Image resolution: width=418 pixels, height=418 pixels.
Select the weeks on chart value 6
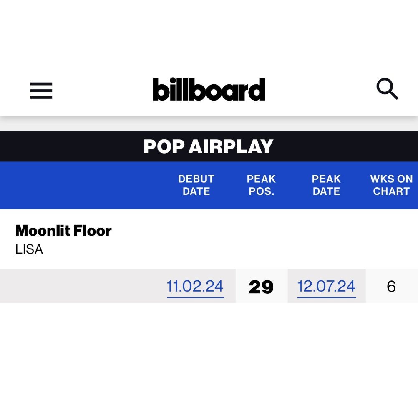391,287
